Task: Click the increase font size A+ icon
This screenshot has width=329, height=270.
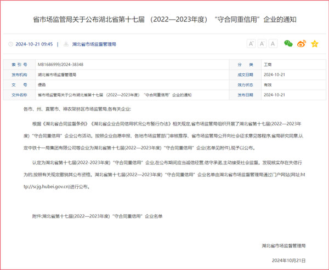Action: coord(251,43)
